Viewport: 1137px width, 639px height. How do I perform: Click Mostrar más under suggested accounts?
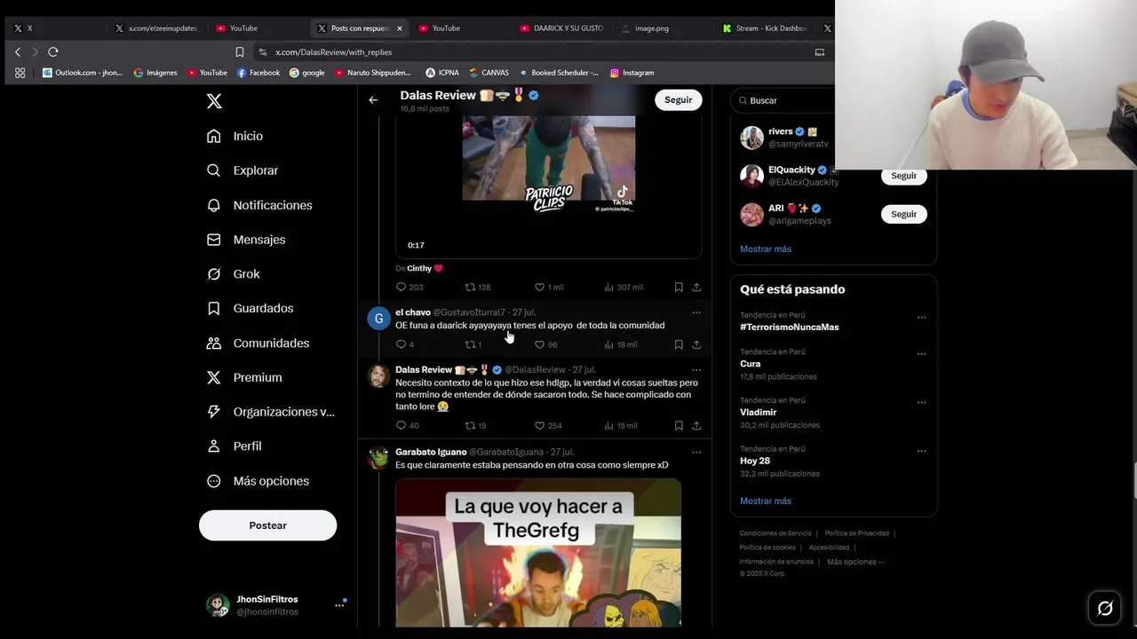[766, 248]
